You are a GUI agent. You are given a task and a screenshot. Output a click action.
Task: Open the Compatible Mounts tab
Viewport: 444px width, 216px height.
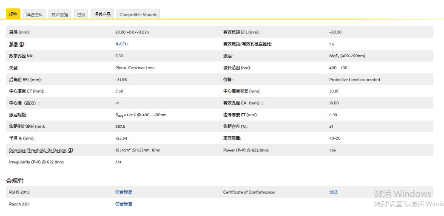tap(138, 14)
